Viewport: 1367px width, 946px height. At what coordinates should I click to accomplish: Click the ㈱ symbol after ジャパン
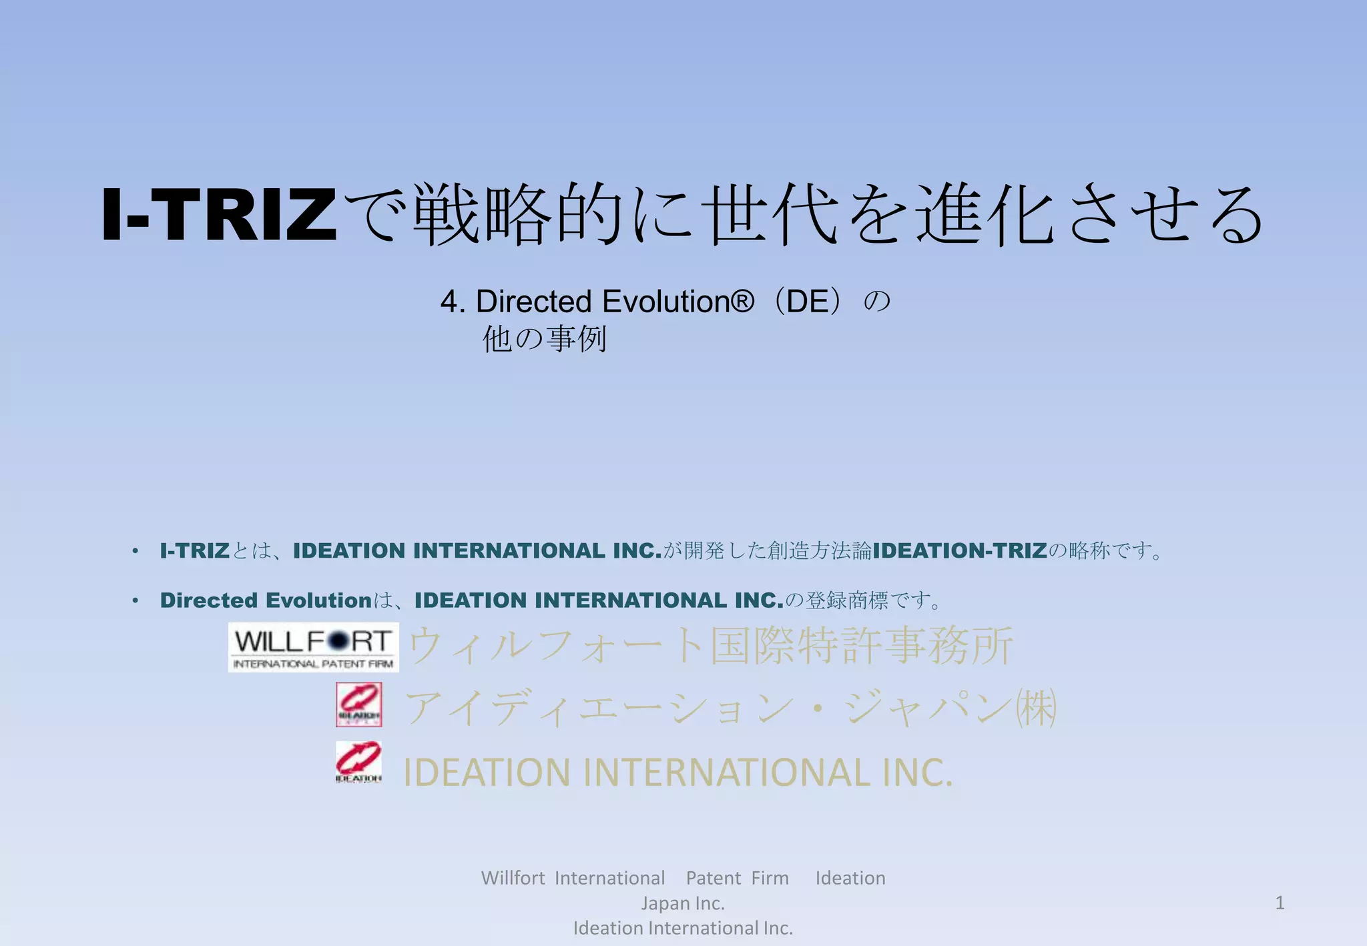[1035, 708]
